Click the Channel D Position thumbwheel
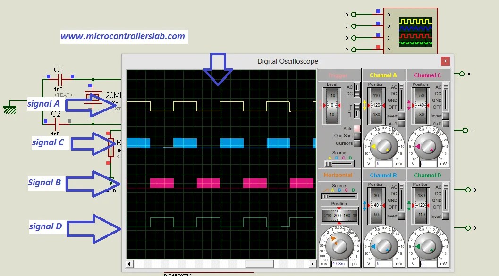Image resolution: width=499 pixels, height=276 pixels. 421,206
